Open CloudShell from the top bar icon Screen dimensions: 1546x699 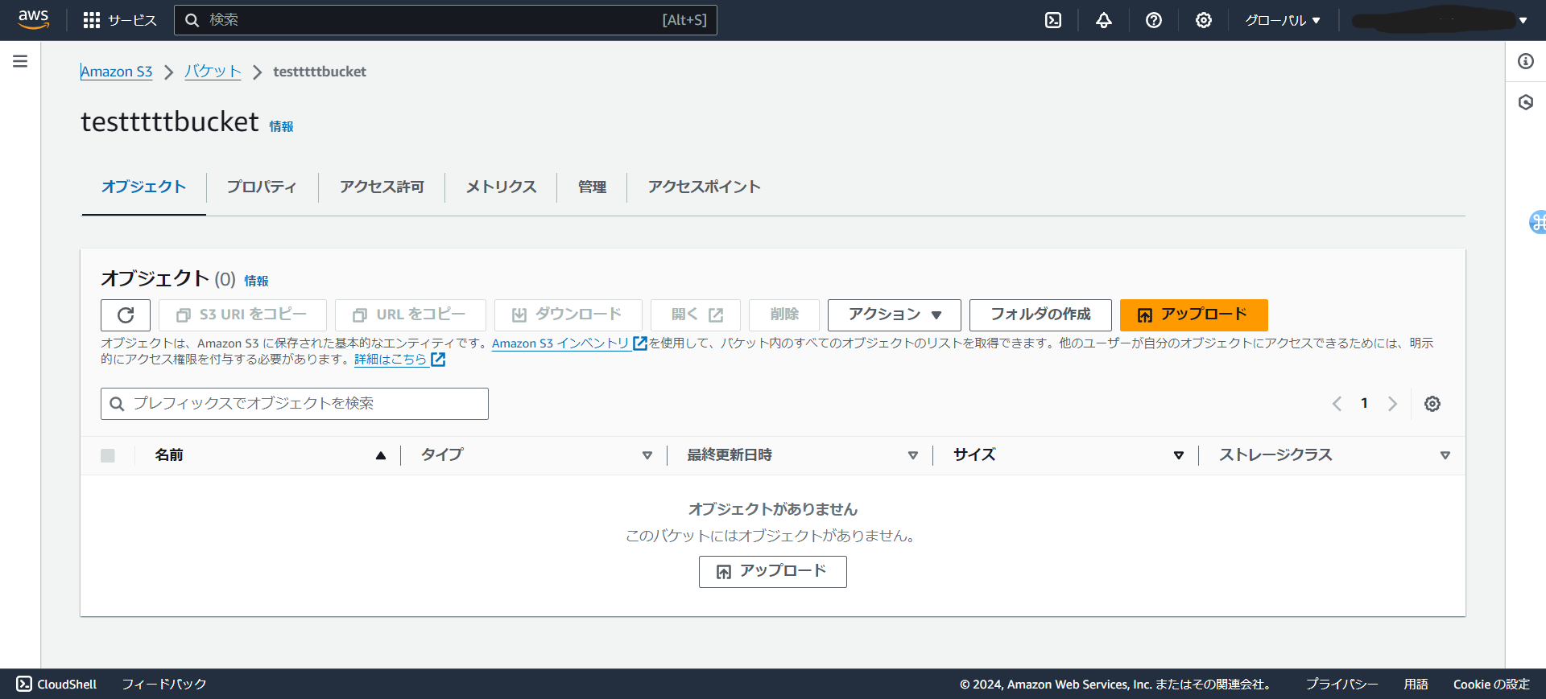[x=1053, y=20]
